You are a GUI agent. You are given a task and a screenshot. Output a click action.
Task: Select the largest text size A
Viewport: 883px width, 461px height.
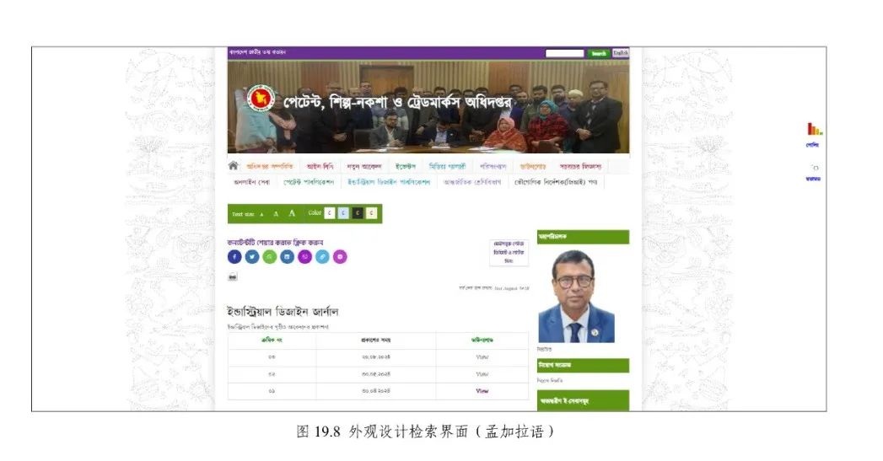292,214
